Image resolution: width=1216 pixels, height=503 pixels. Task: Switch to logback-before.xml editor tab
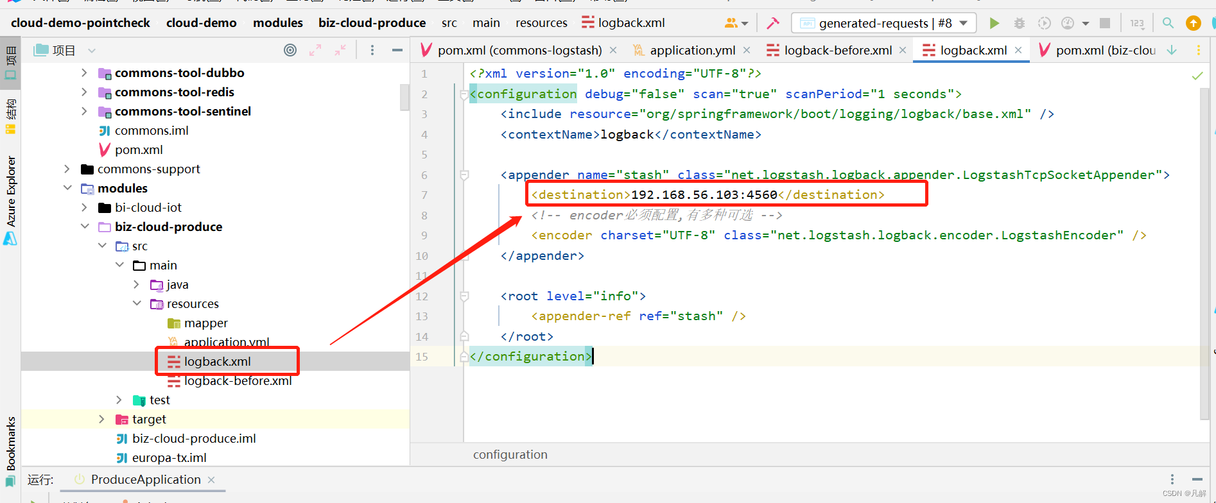click(x=838, y=50)
